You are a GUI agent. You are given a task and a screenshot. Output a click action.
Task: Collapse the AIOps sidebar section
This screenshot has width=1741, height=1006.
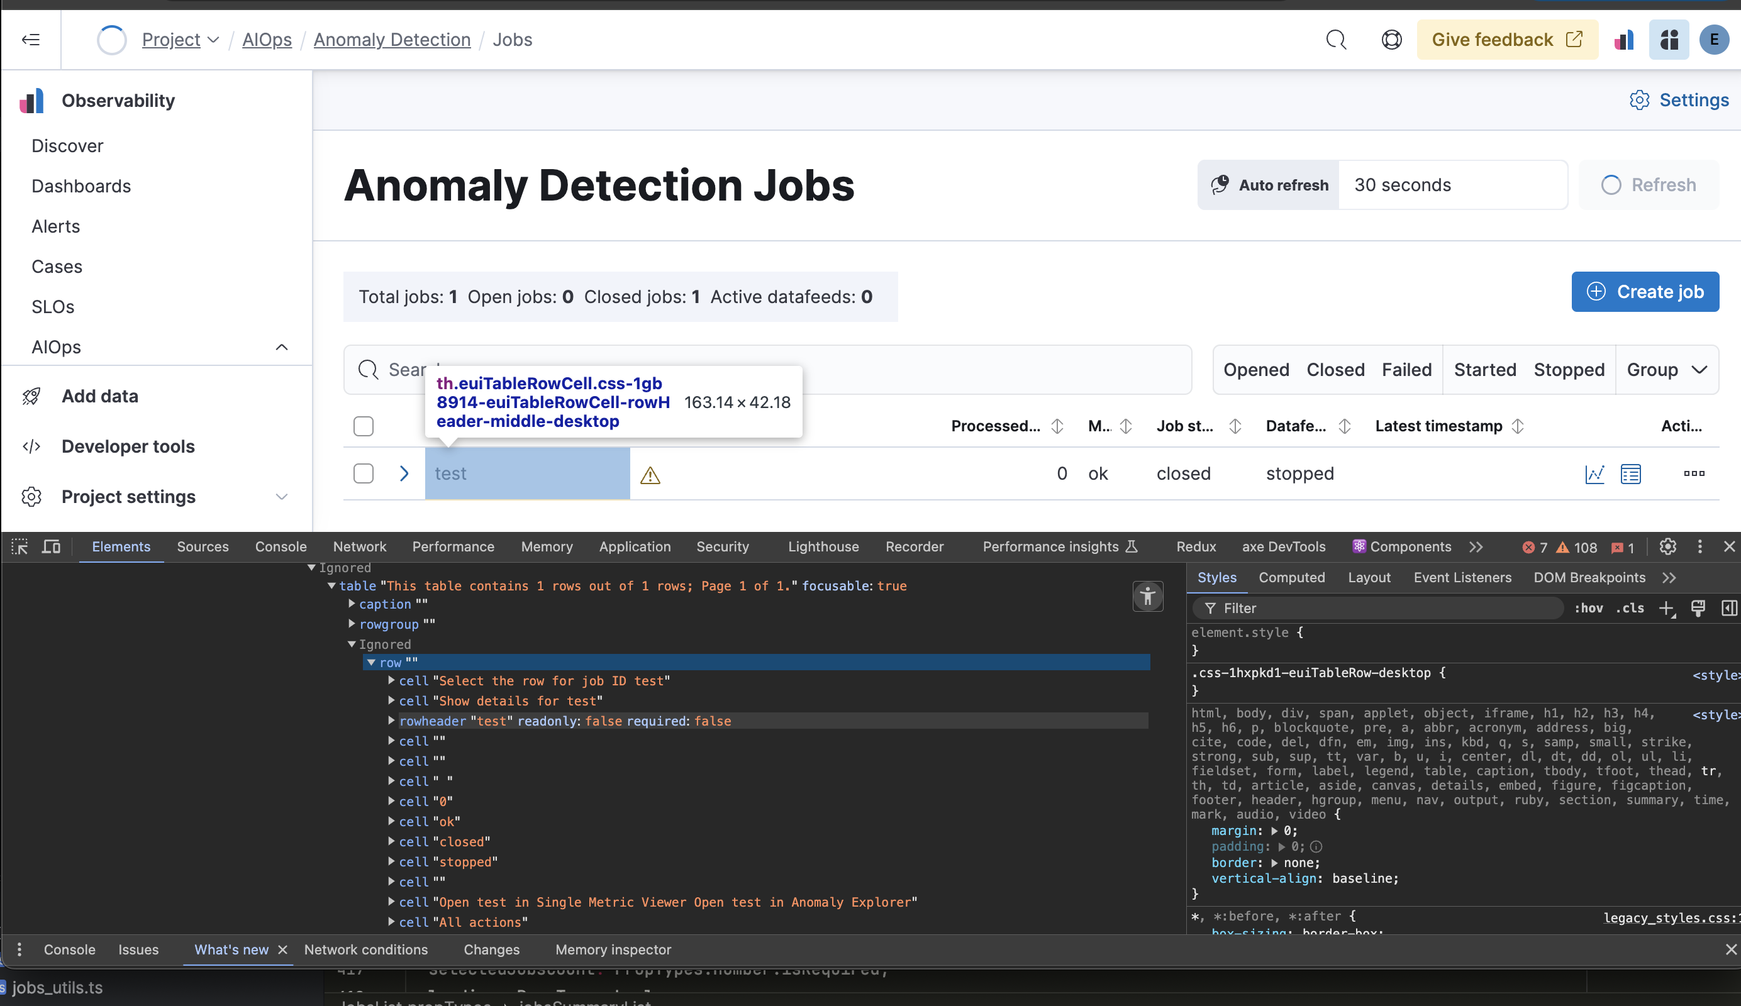[x=281, y=347]
